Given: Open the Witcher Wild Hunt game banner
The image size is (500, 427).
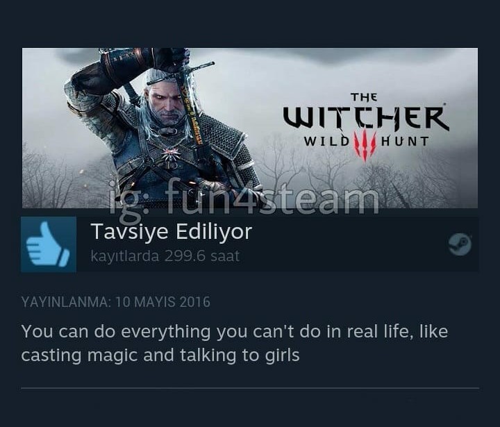Looking at the screenshot, I should point(250,128).
